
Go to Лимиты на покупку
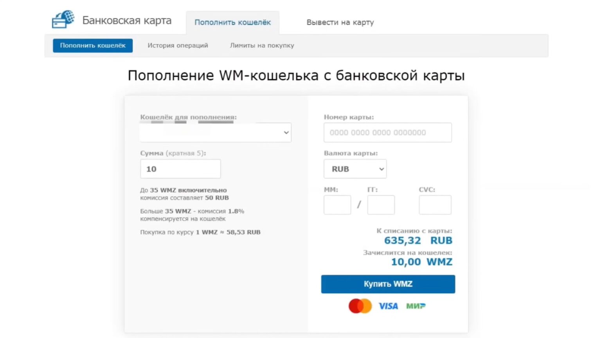(262, 45)
